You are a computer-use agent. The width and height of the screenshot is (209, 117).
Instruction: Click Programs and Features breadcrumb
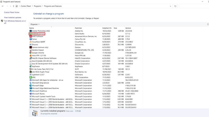coord(53,6)
